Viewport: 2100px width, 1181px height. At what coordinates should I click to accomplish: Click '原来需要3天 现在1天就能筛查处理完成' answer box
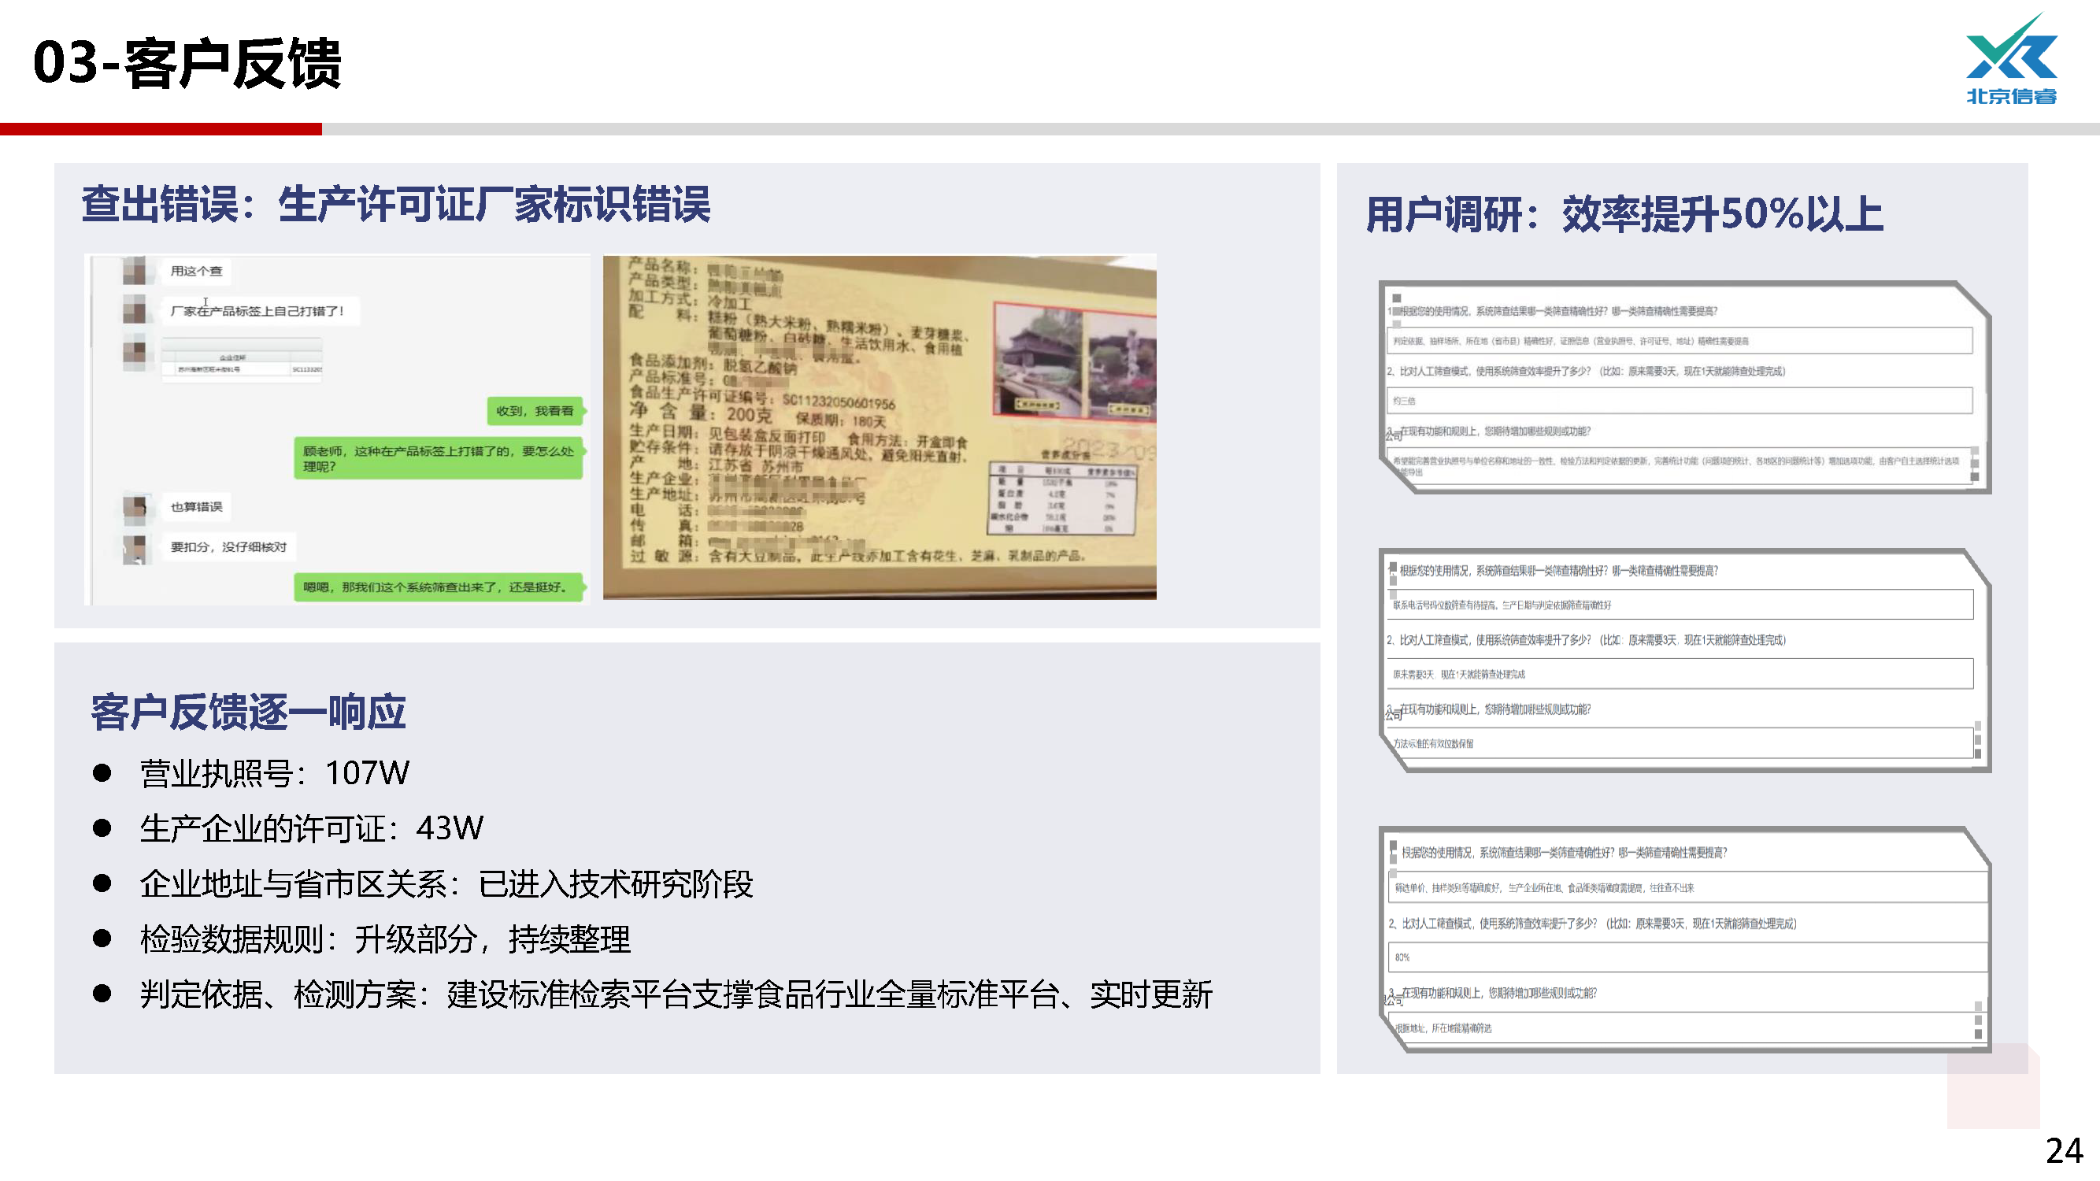(1680, 674)
